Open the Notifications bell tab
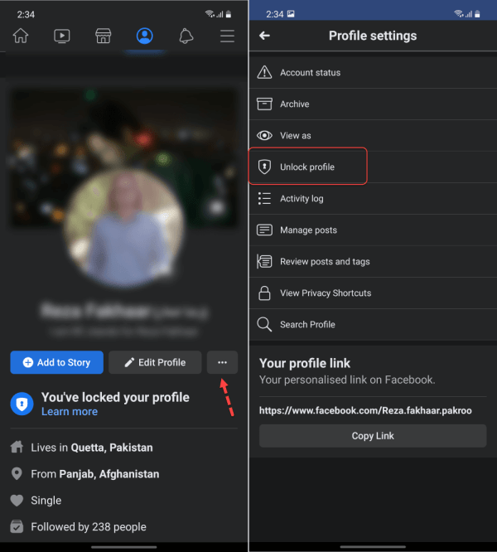The height and width of the screenshot is (552, 497). 186,36
